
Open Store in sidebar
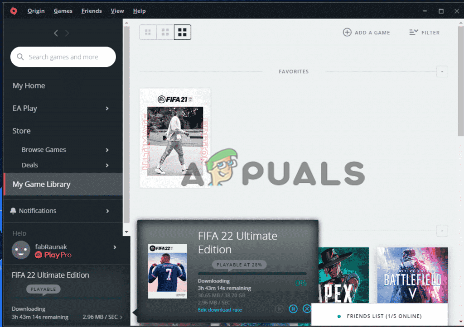[21, 131]
